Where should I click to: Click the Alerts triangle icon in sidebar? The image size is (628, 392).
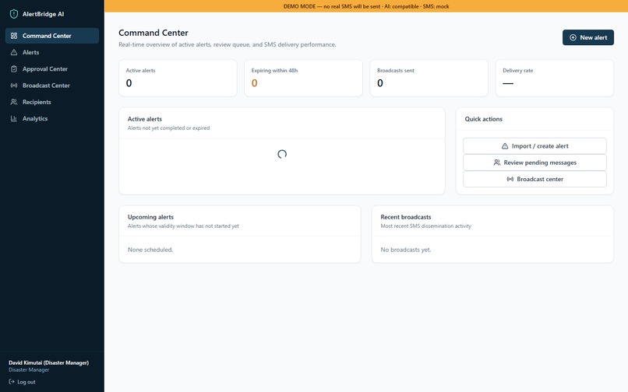[14, 52]
